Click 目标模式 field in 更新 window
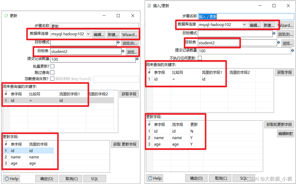This screenshot has height=184, width=296. click(x=84, y=43)
